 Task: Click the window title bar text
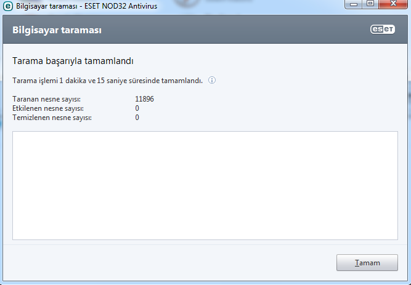pos(87,6)
